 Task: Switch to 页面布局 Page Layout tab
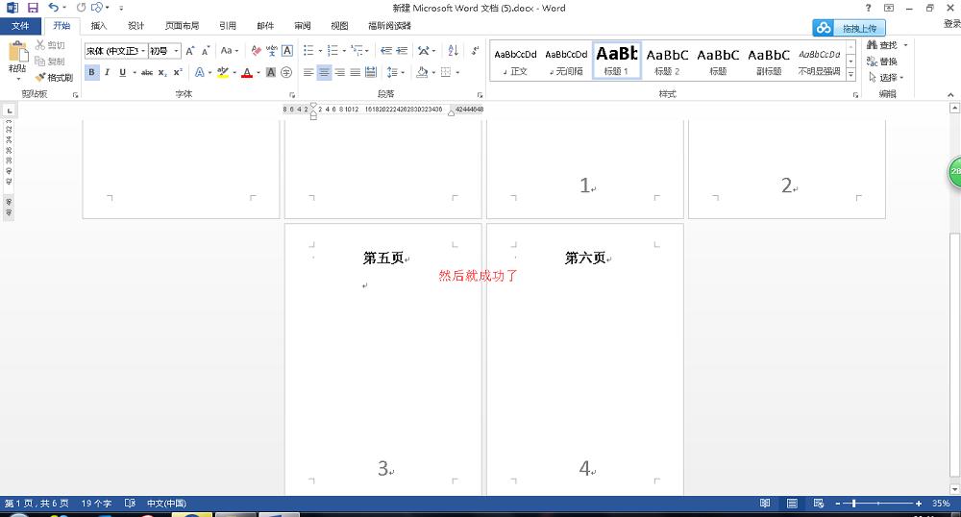click(182, 26)
